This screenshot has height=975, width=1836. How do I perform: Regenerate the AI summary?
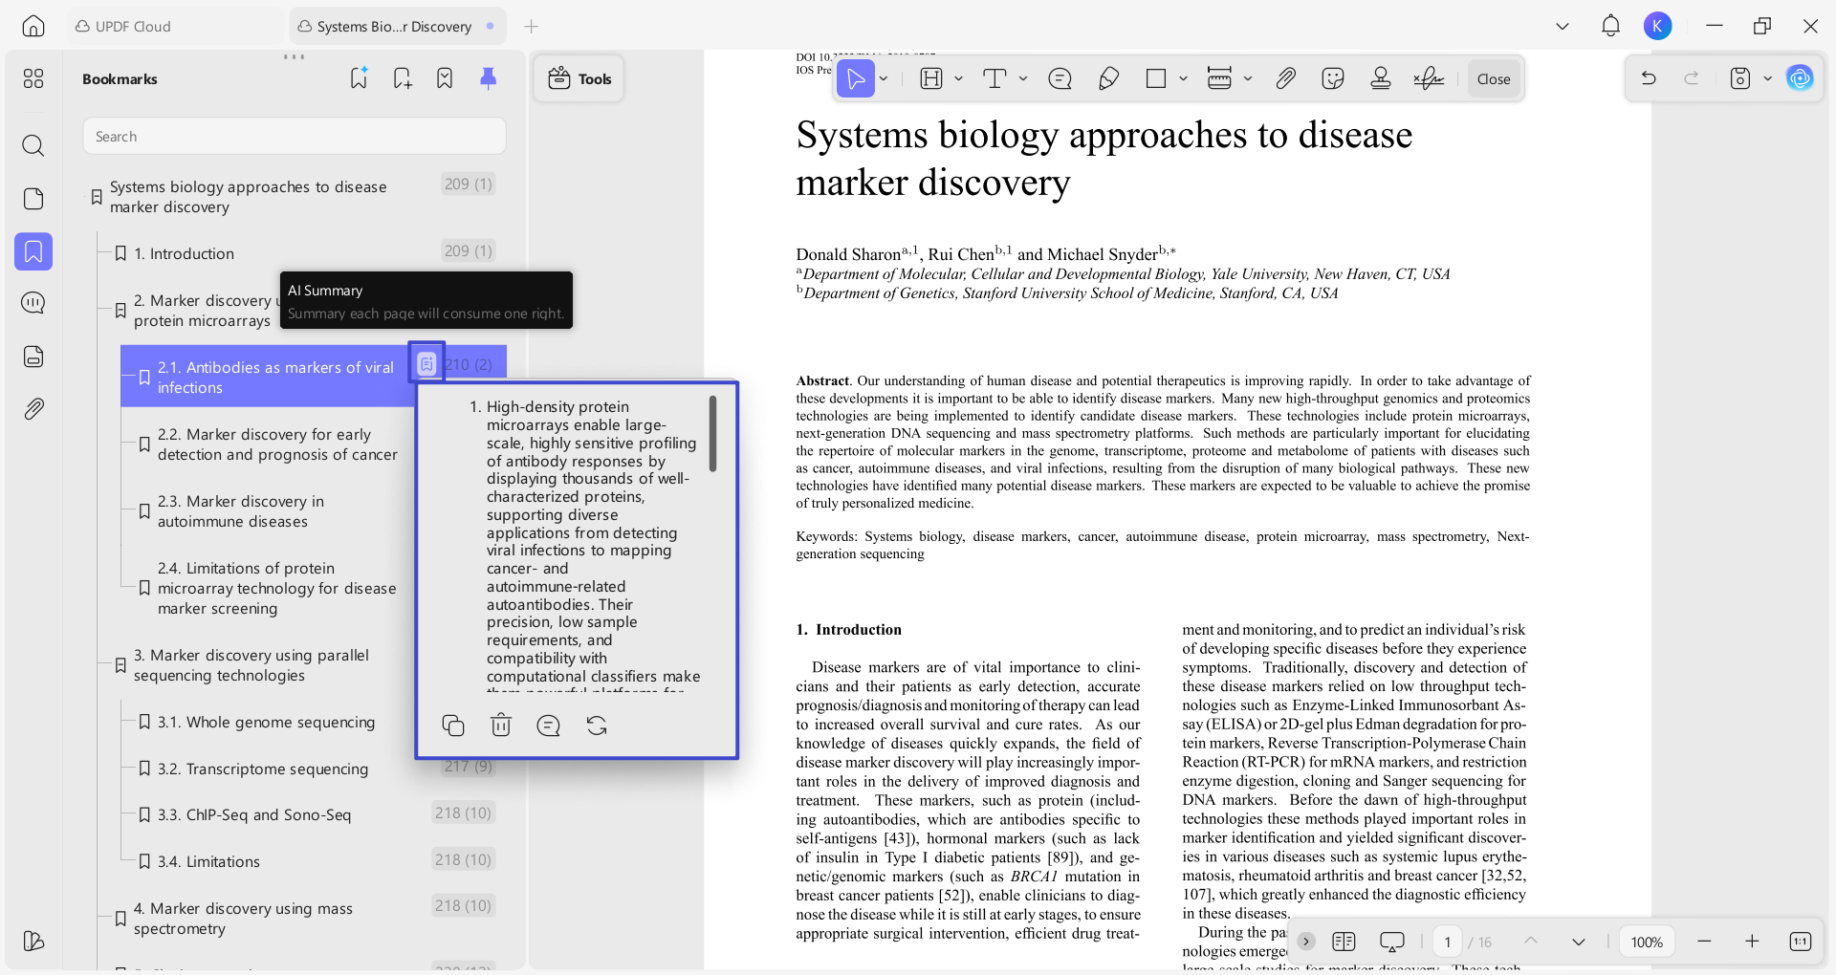597,726
